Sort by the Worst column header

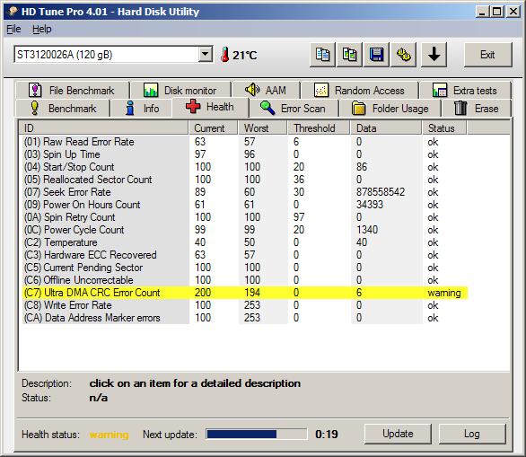263,128
